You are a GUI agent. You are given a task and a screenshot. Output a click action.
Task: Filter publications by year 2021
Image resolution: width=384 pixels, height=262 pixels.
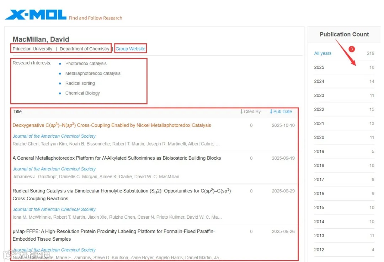pos(319,123)
